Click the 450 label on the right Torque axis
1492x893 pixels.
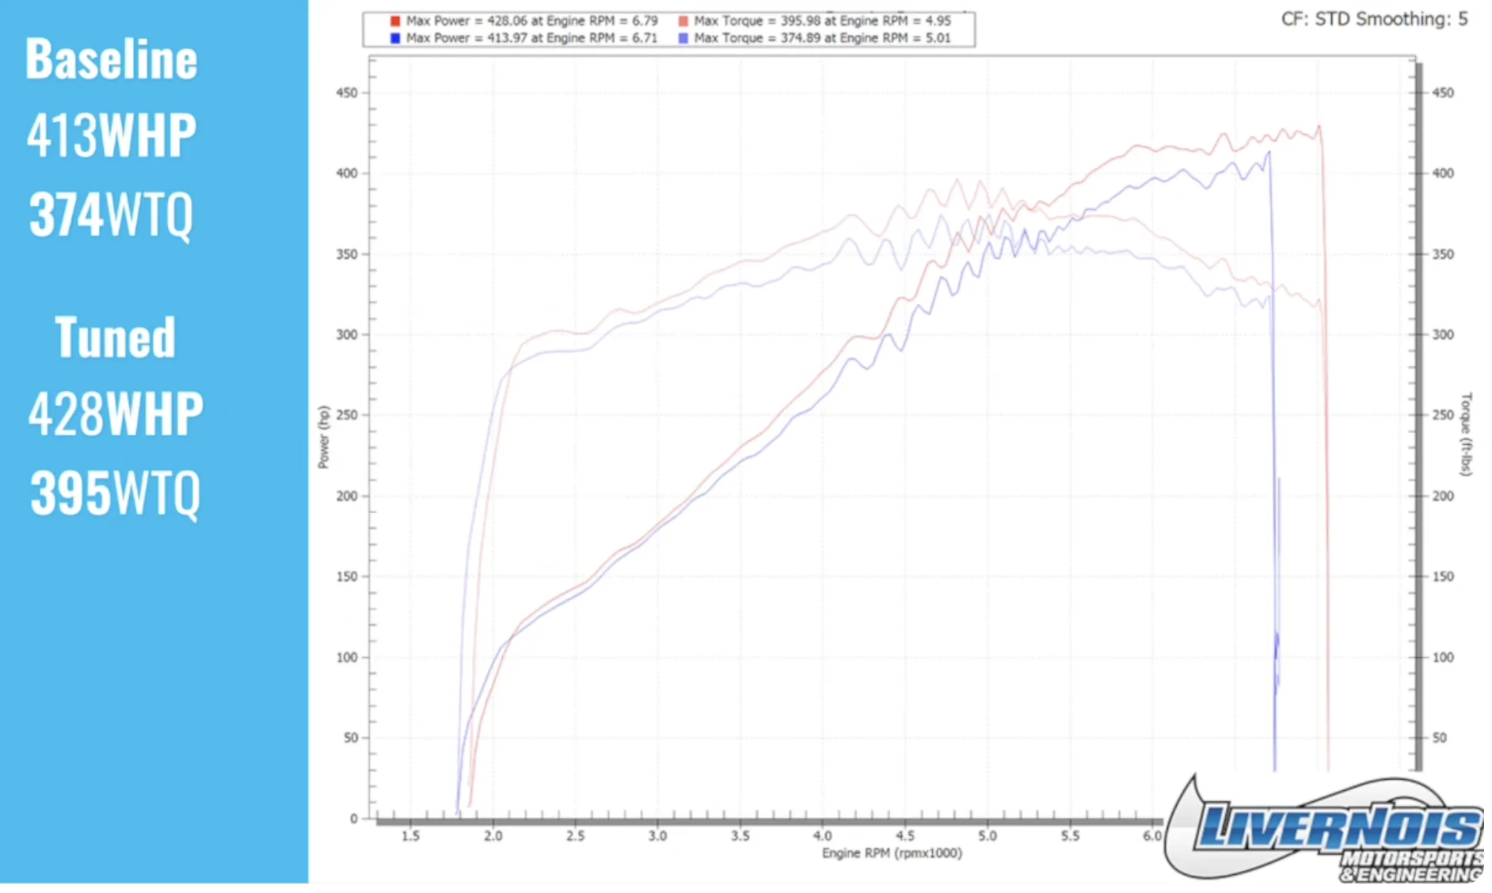coord(1443,93)
